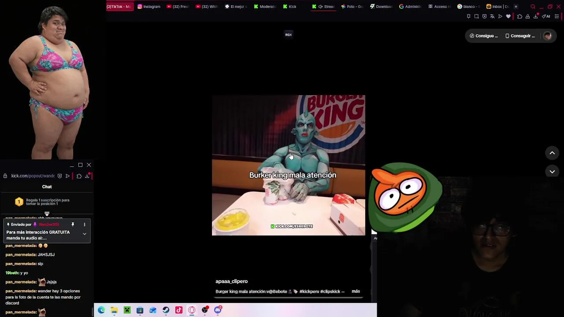The image size is (564, 317).
Task: Open Microsoft Edge from taskbar
Action: coord(101,310)
